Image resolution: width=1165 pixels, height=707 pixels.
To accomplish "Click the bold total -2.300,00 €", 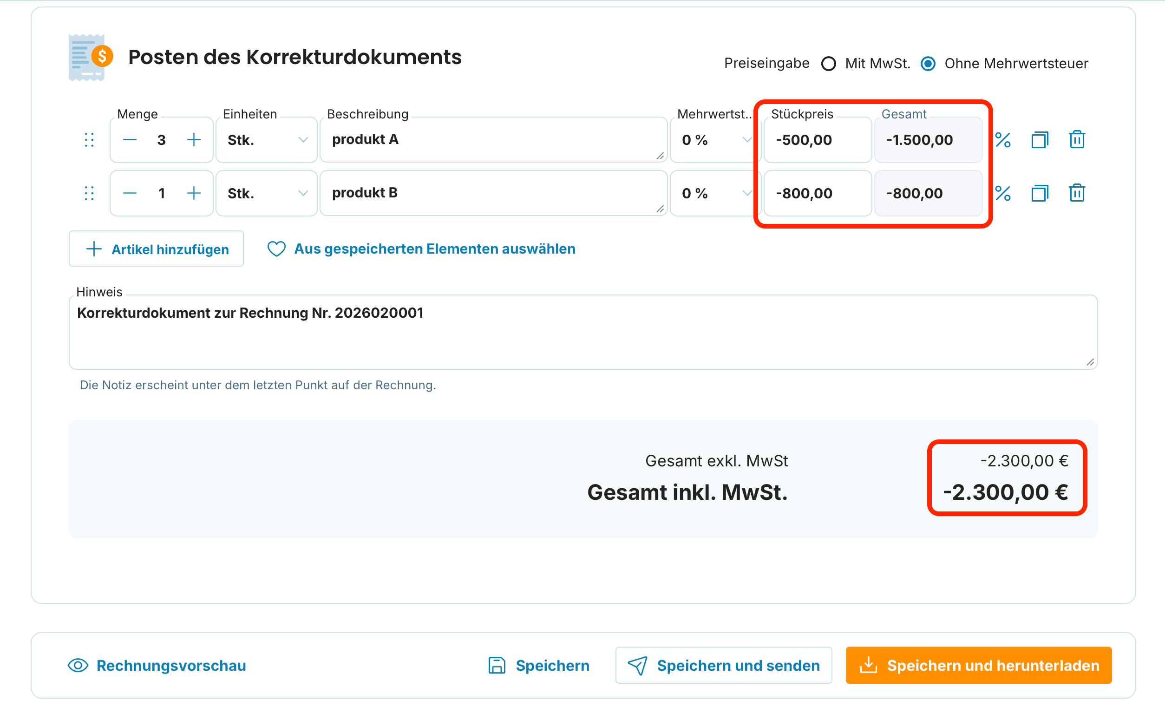I will [x=1006, y=492].
